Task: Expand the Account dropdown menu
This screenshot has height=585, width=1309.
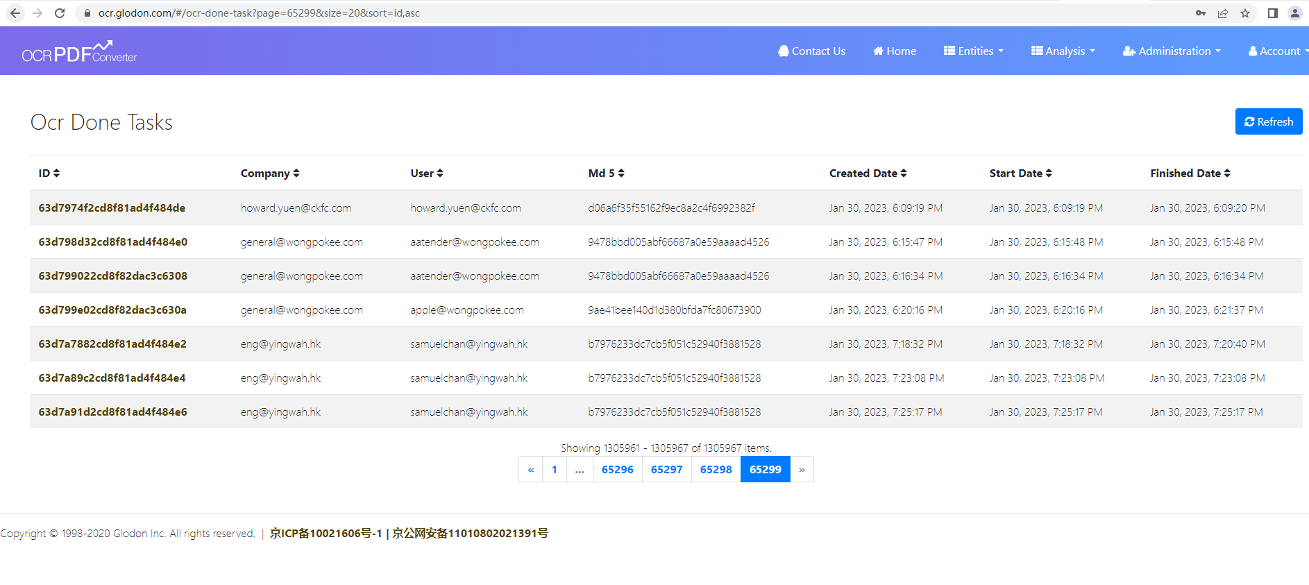Action: 1277,51
